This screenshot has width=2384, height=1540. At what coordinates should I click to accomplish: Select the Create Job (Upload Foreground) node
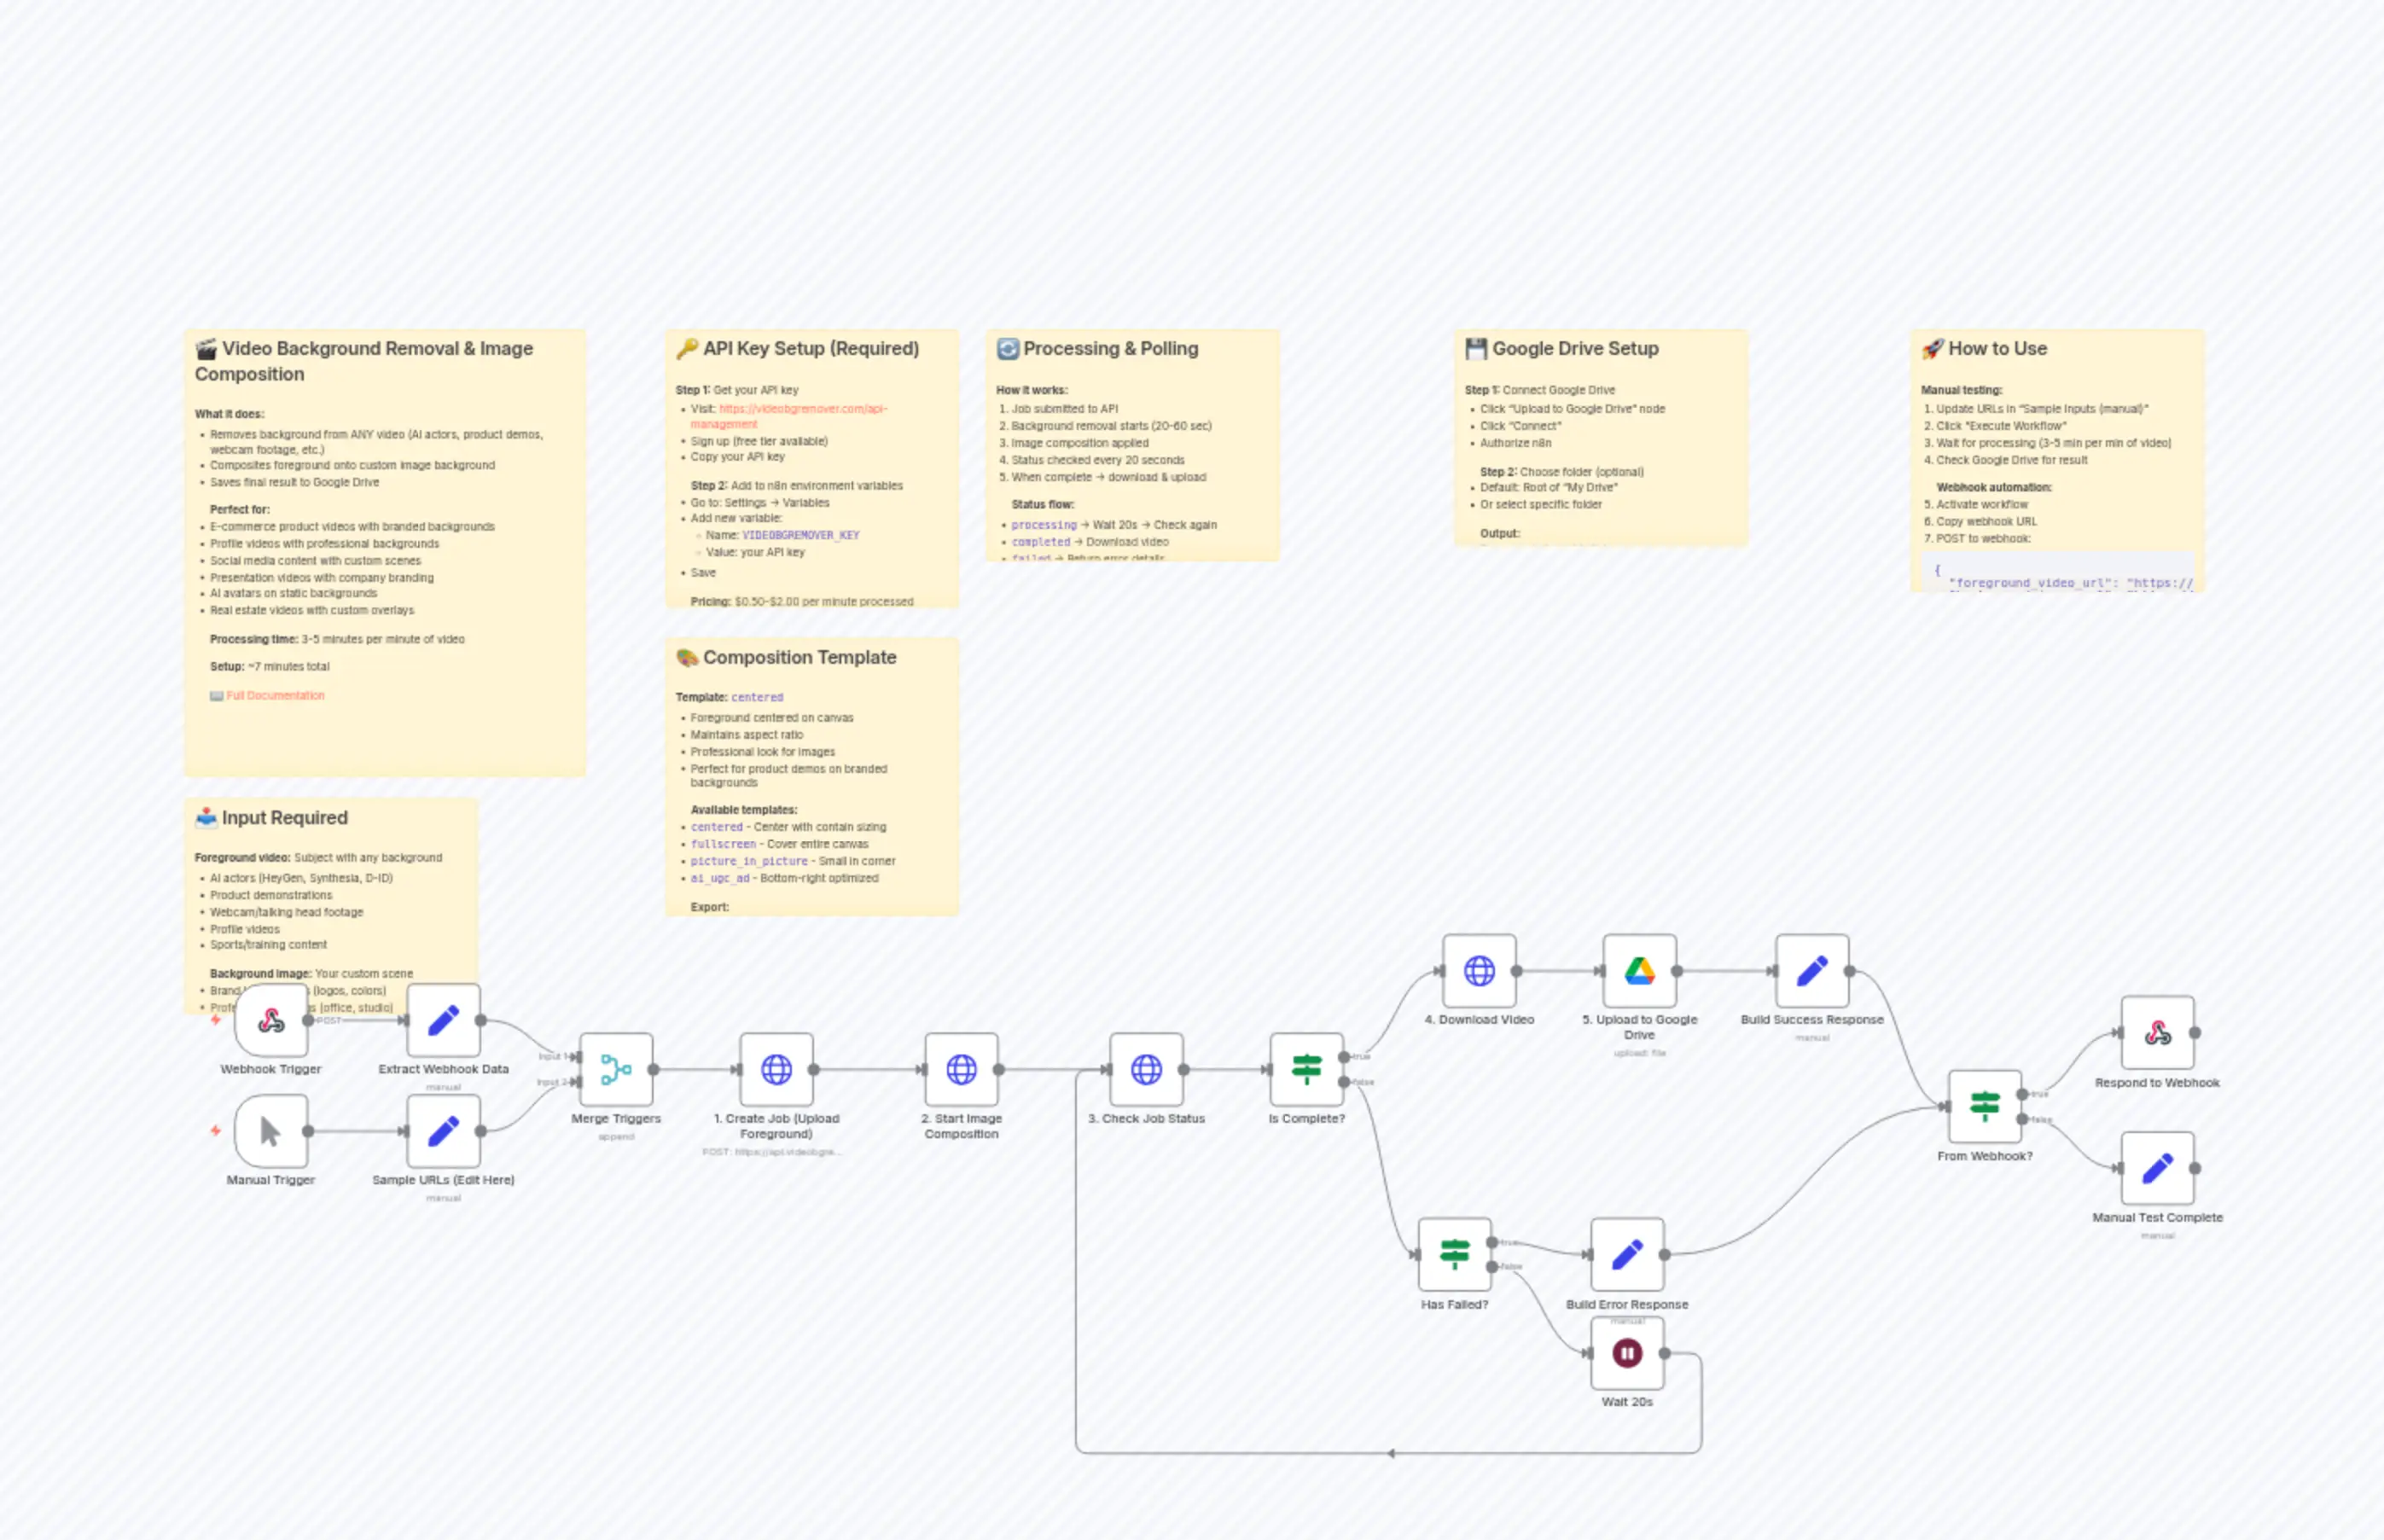click(776, 1069)
